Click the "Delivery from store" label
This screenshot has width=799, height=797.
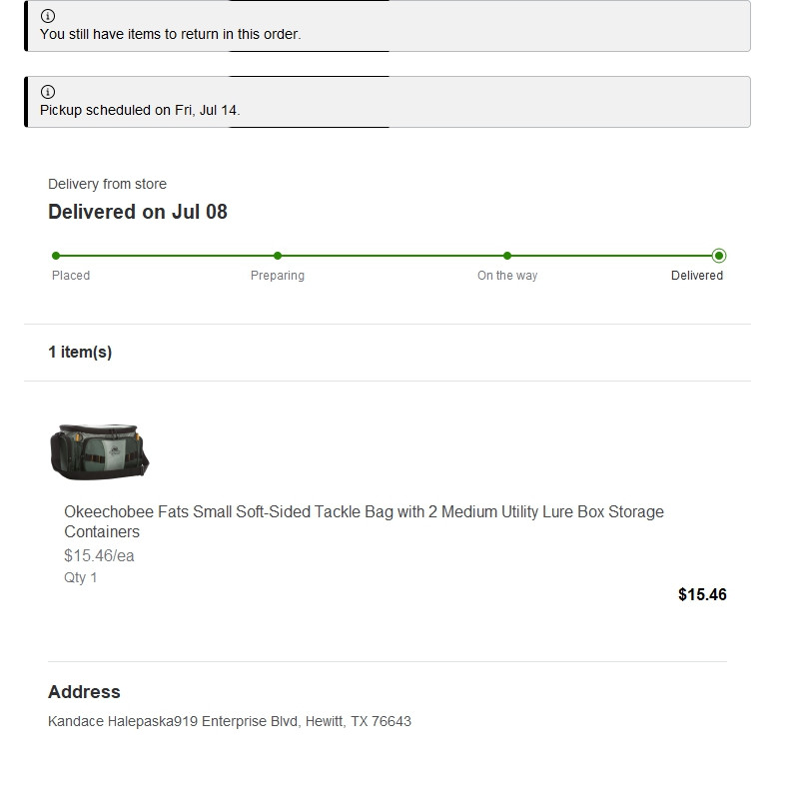coord(107,184)
